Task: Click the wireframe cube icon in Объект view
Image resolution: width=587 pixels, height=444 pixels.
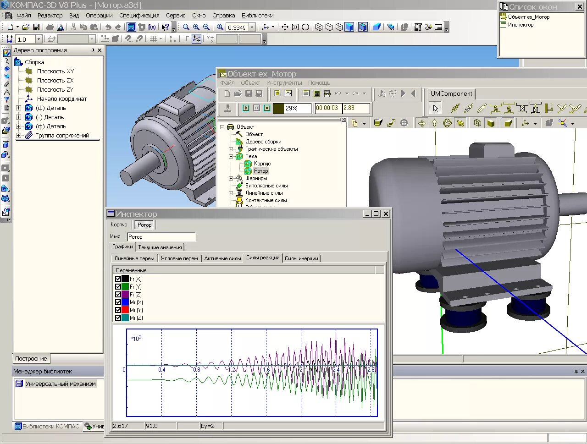Action: coord(478,123)
